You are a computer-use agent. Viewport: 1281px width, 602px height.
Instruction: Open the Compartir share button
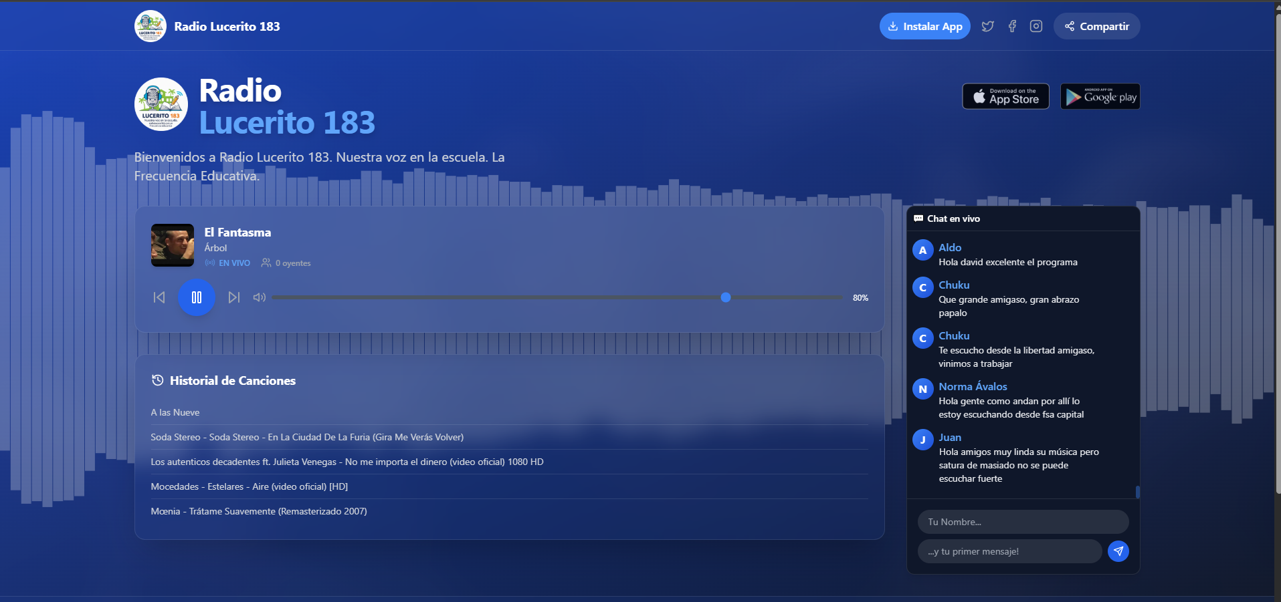[x=1096, y=26]
